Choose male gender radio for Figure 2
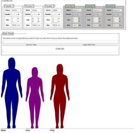 coord(35,14)
